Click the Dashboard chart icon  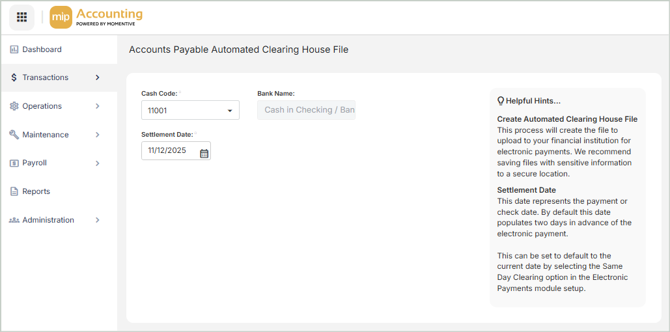(x=14, y=49)
